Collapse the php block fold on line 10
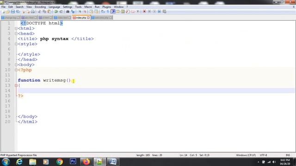Image resolution: width=296 pixels, height=166 pixels. point(16,70)
